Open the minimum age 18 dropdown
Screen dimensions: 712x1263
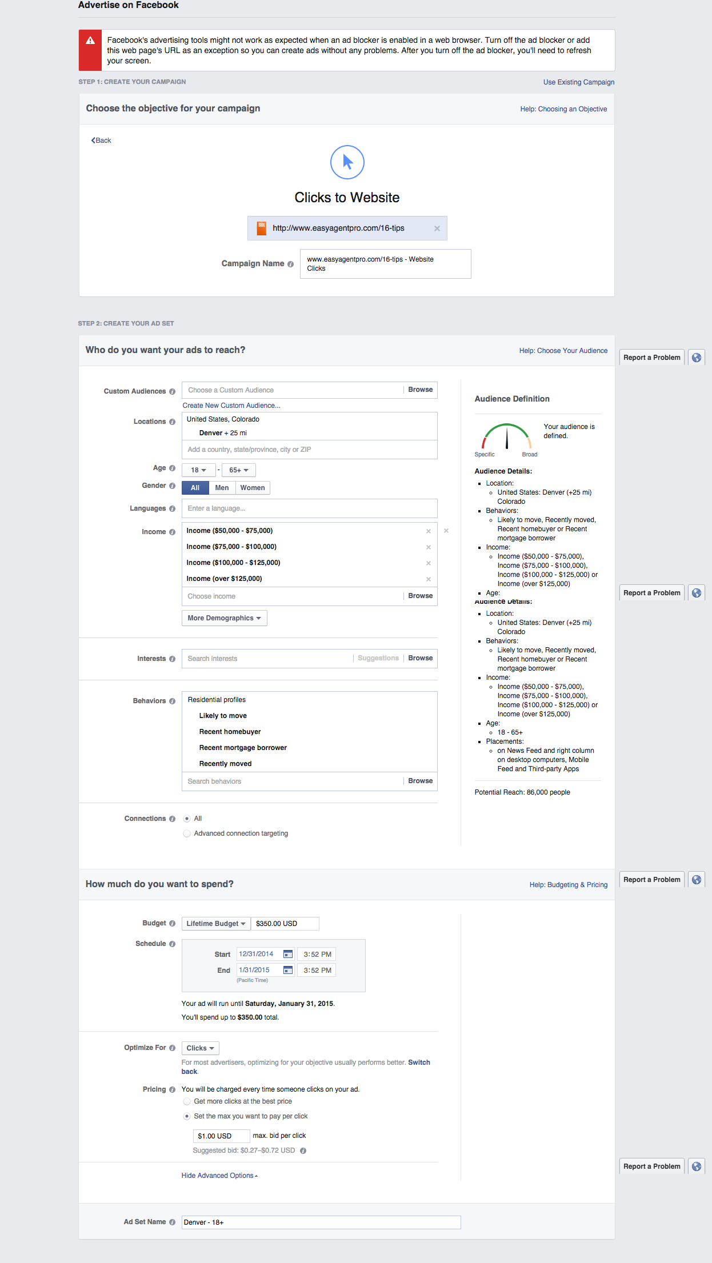coord(199,470)
